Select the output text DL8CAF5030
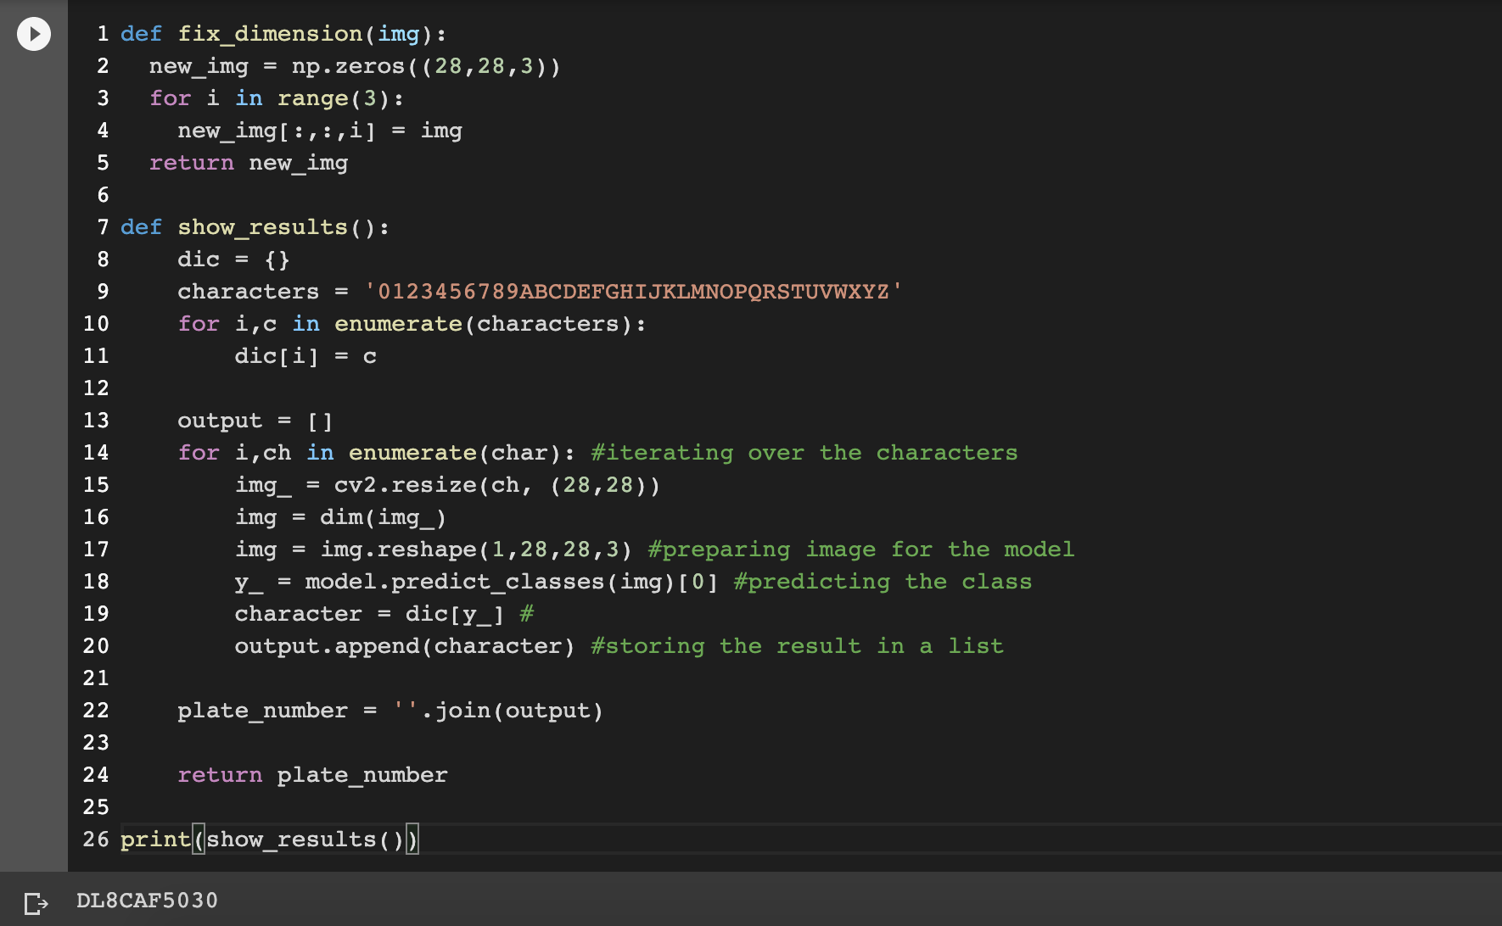 pos(148,901)
